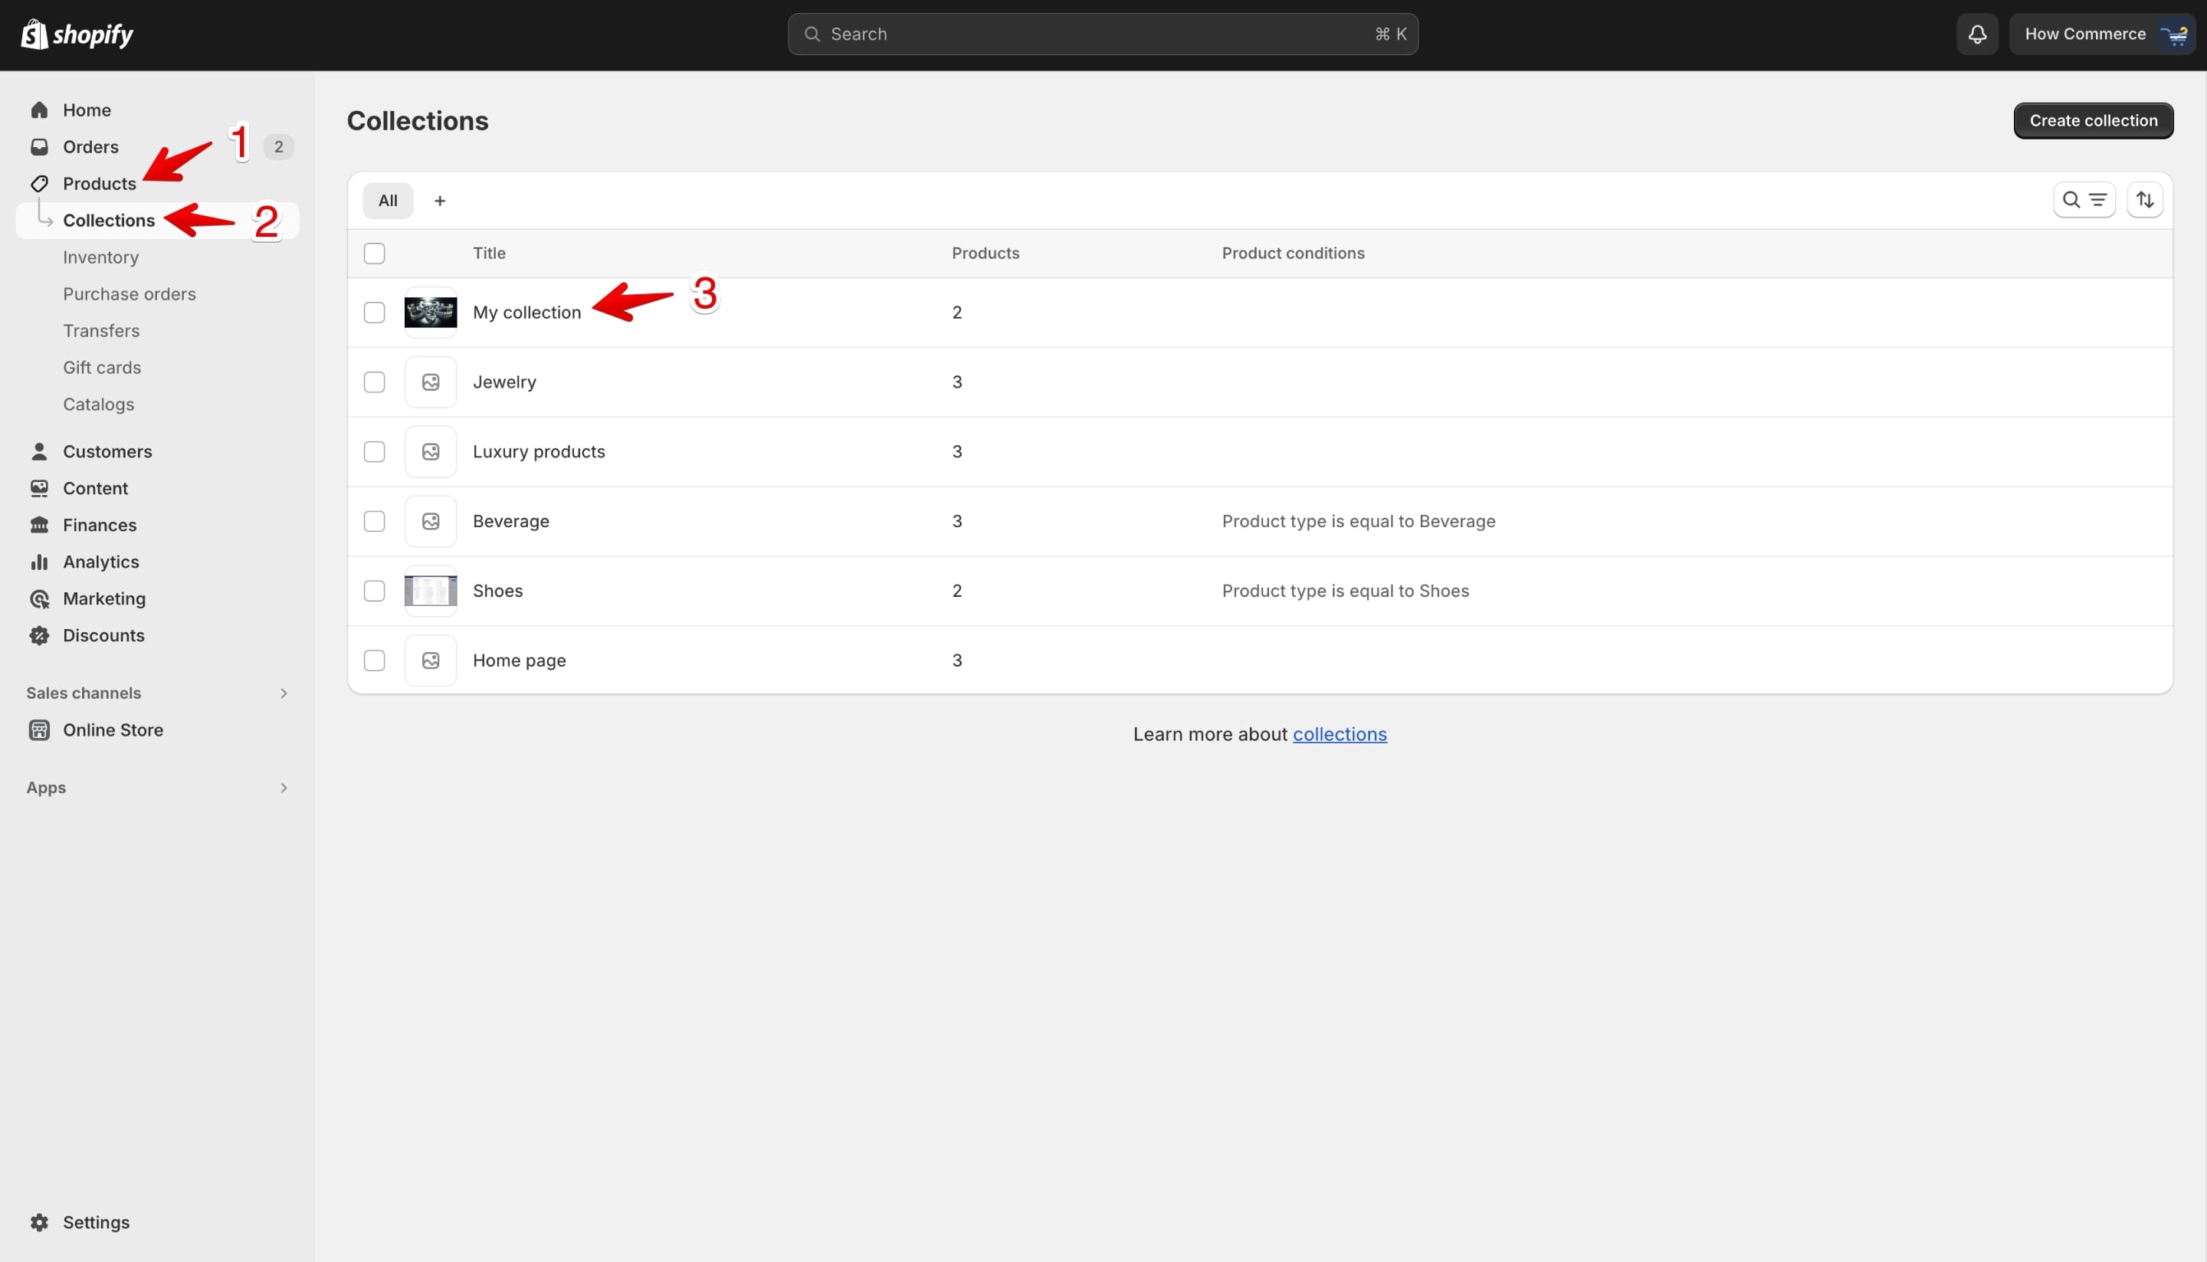Click the Analytics label in sidebar

coord(100,562)
